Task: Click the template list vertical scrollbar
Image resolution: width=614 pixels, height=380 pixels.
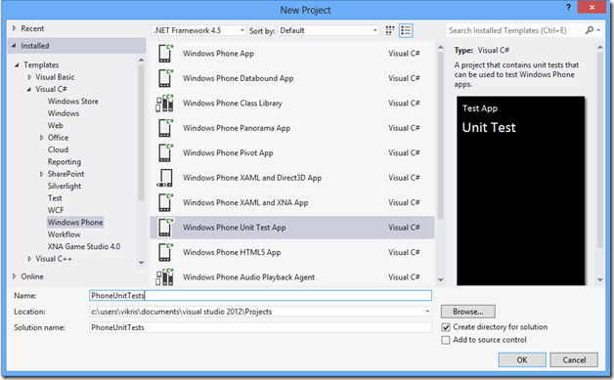Action: point(441,135)
